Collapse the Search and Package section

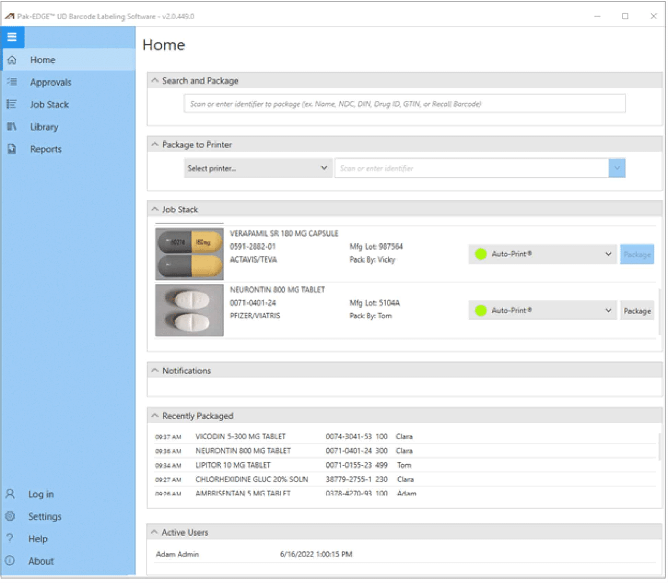pyautogui.click(x=155, y=81)
